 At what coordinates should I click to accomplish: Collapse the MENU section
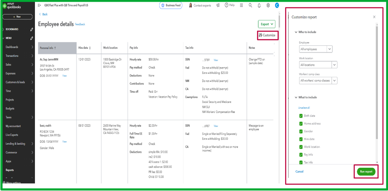[3, 38]
